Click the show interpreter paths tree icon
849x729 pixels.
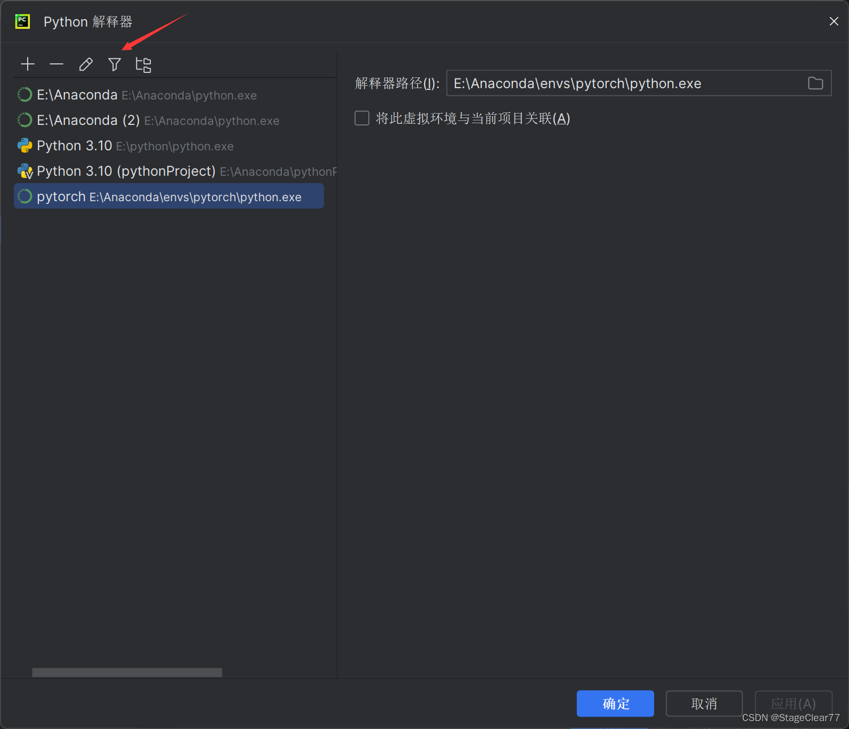[x=143, y=64]
